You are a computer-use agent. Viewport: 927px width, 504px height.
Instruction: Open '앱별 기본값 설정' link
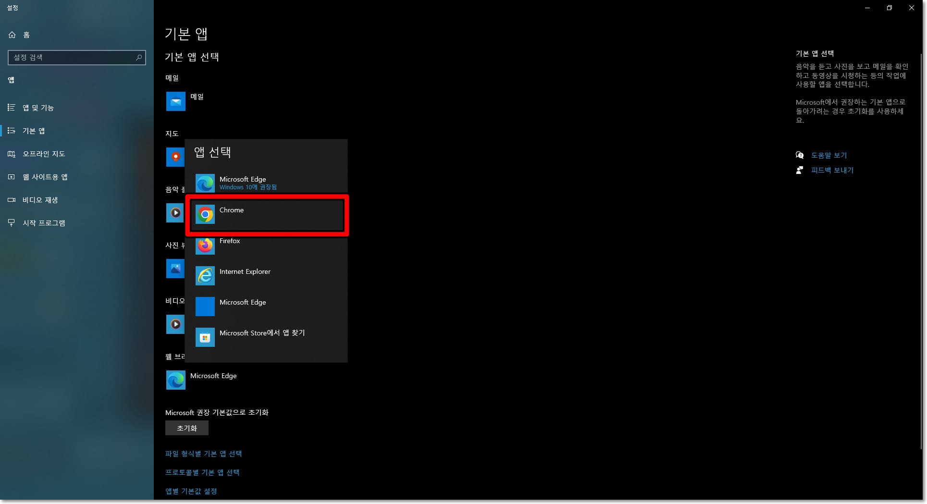coord(191,491)
